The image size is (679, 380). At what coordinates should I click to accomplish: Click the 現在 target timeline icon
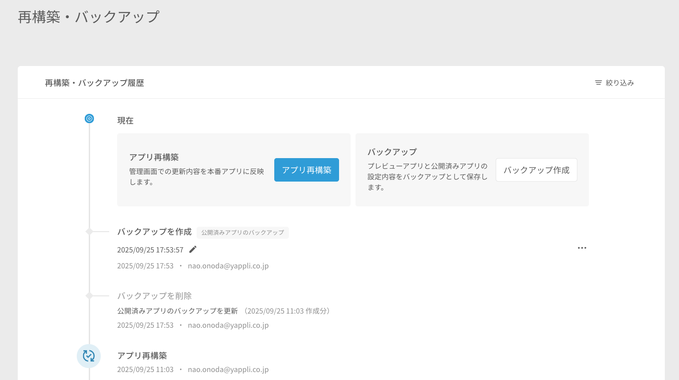tap(89, 119)
